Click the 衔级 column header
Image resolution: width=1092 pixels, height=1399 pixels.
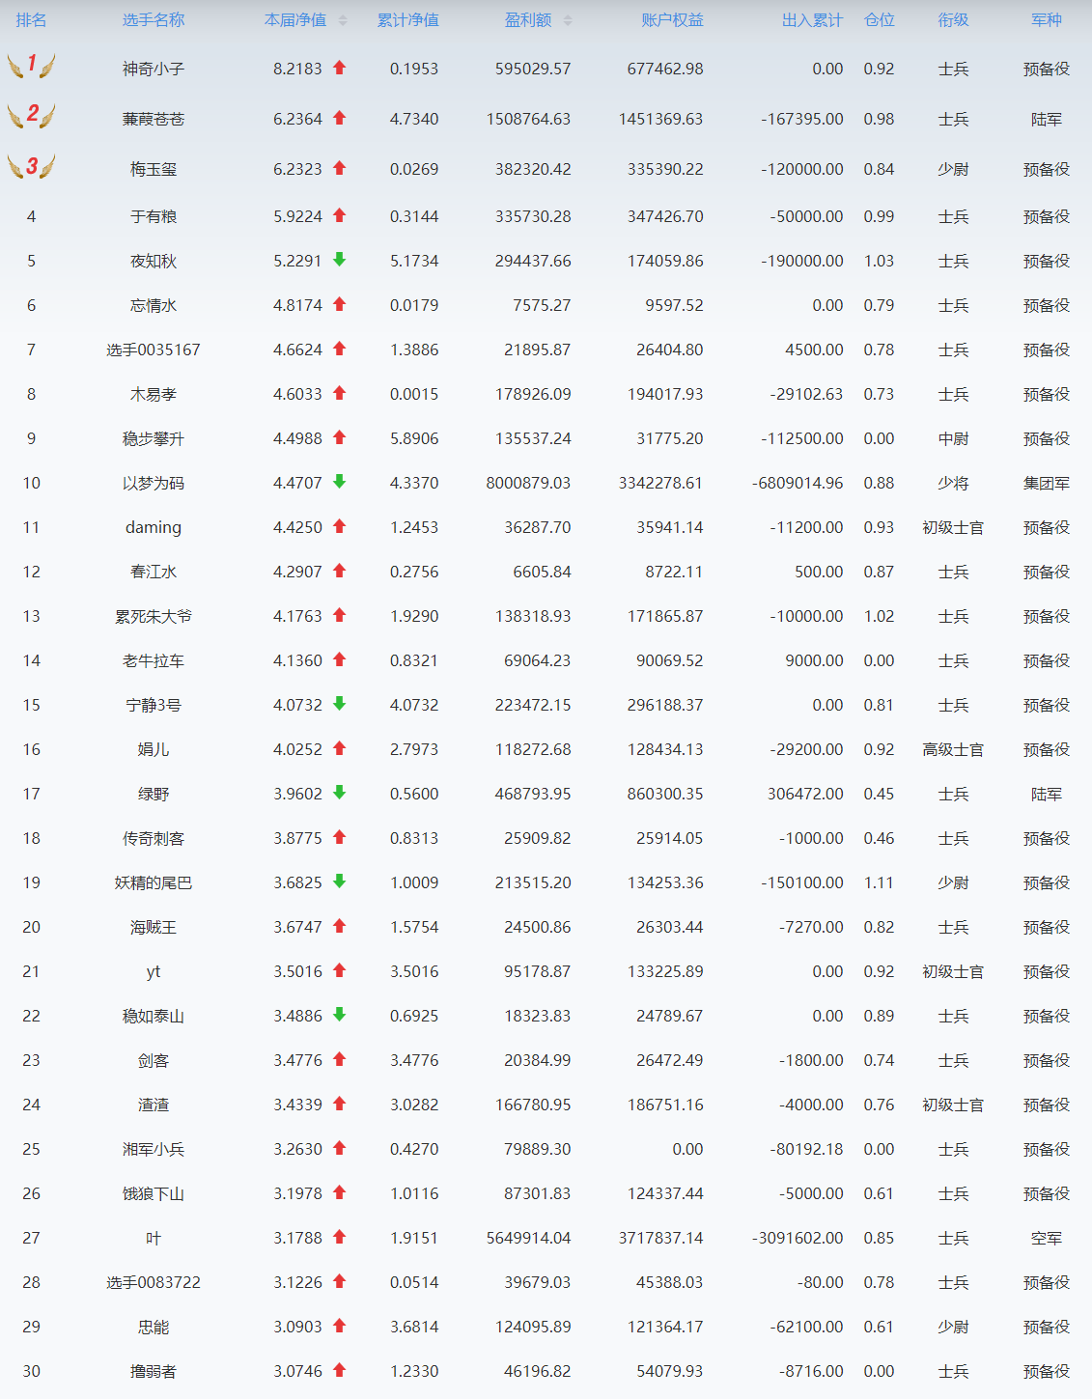(953, 20)
